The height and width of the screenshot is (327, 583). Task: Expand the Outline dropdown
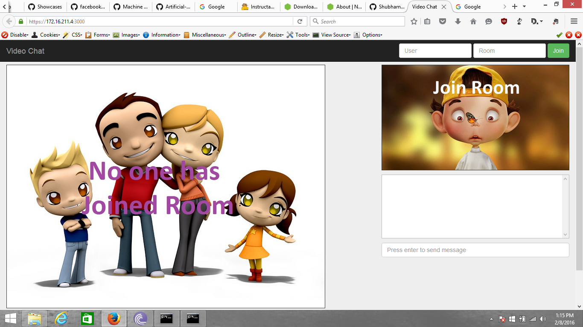point(245,35)
